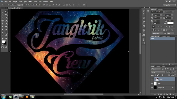Select the Magic Wand tool

pyautogui.click(x=6, y=15)
